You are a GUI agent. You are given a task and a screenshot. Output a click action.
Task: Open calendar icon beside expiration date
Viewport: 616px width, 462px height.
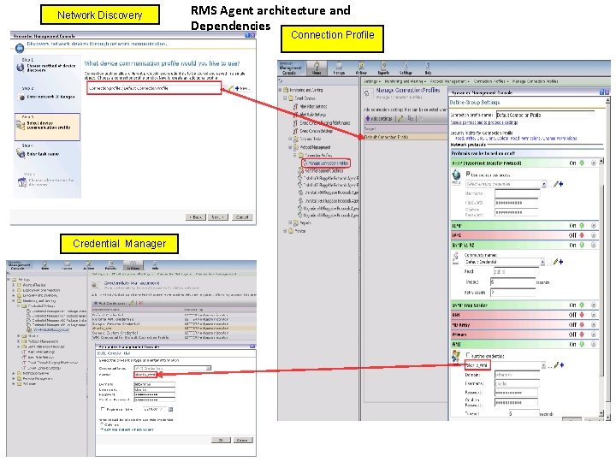(x=170, y=409)
